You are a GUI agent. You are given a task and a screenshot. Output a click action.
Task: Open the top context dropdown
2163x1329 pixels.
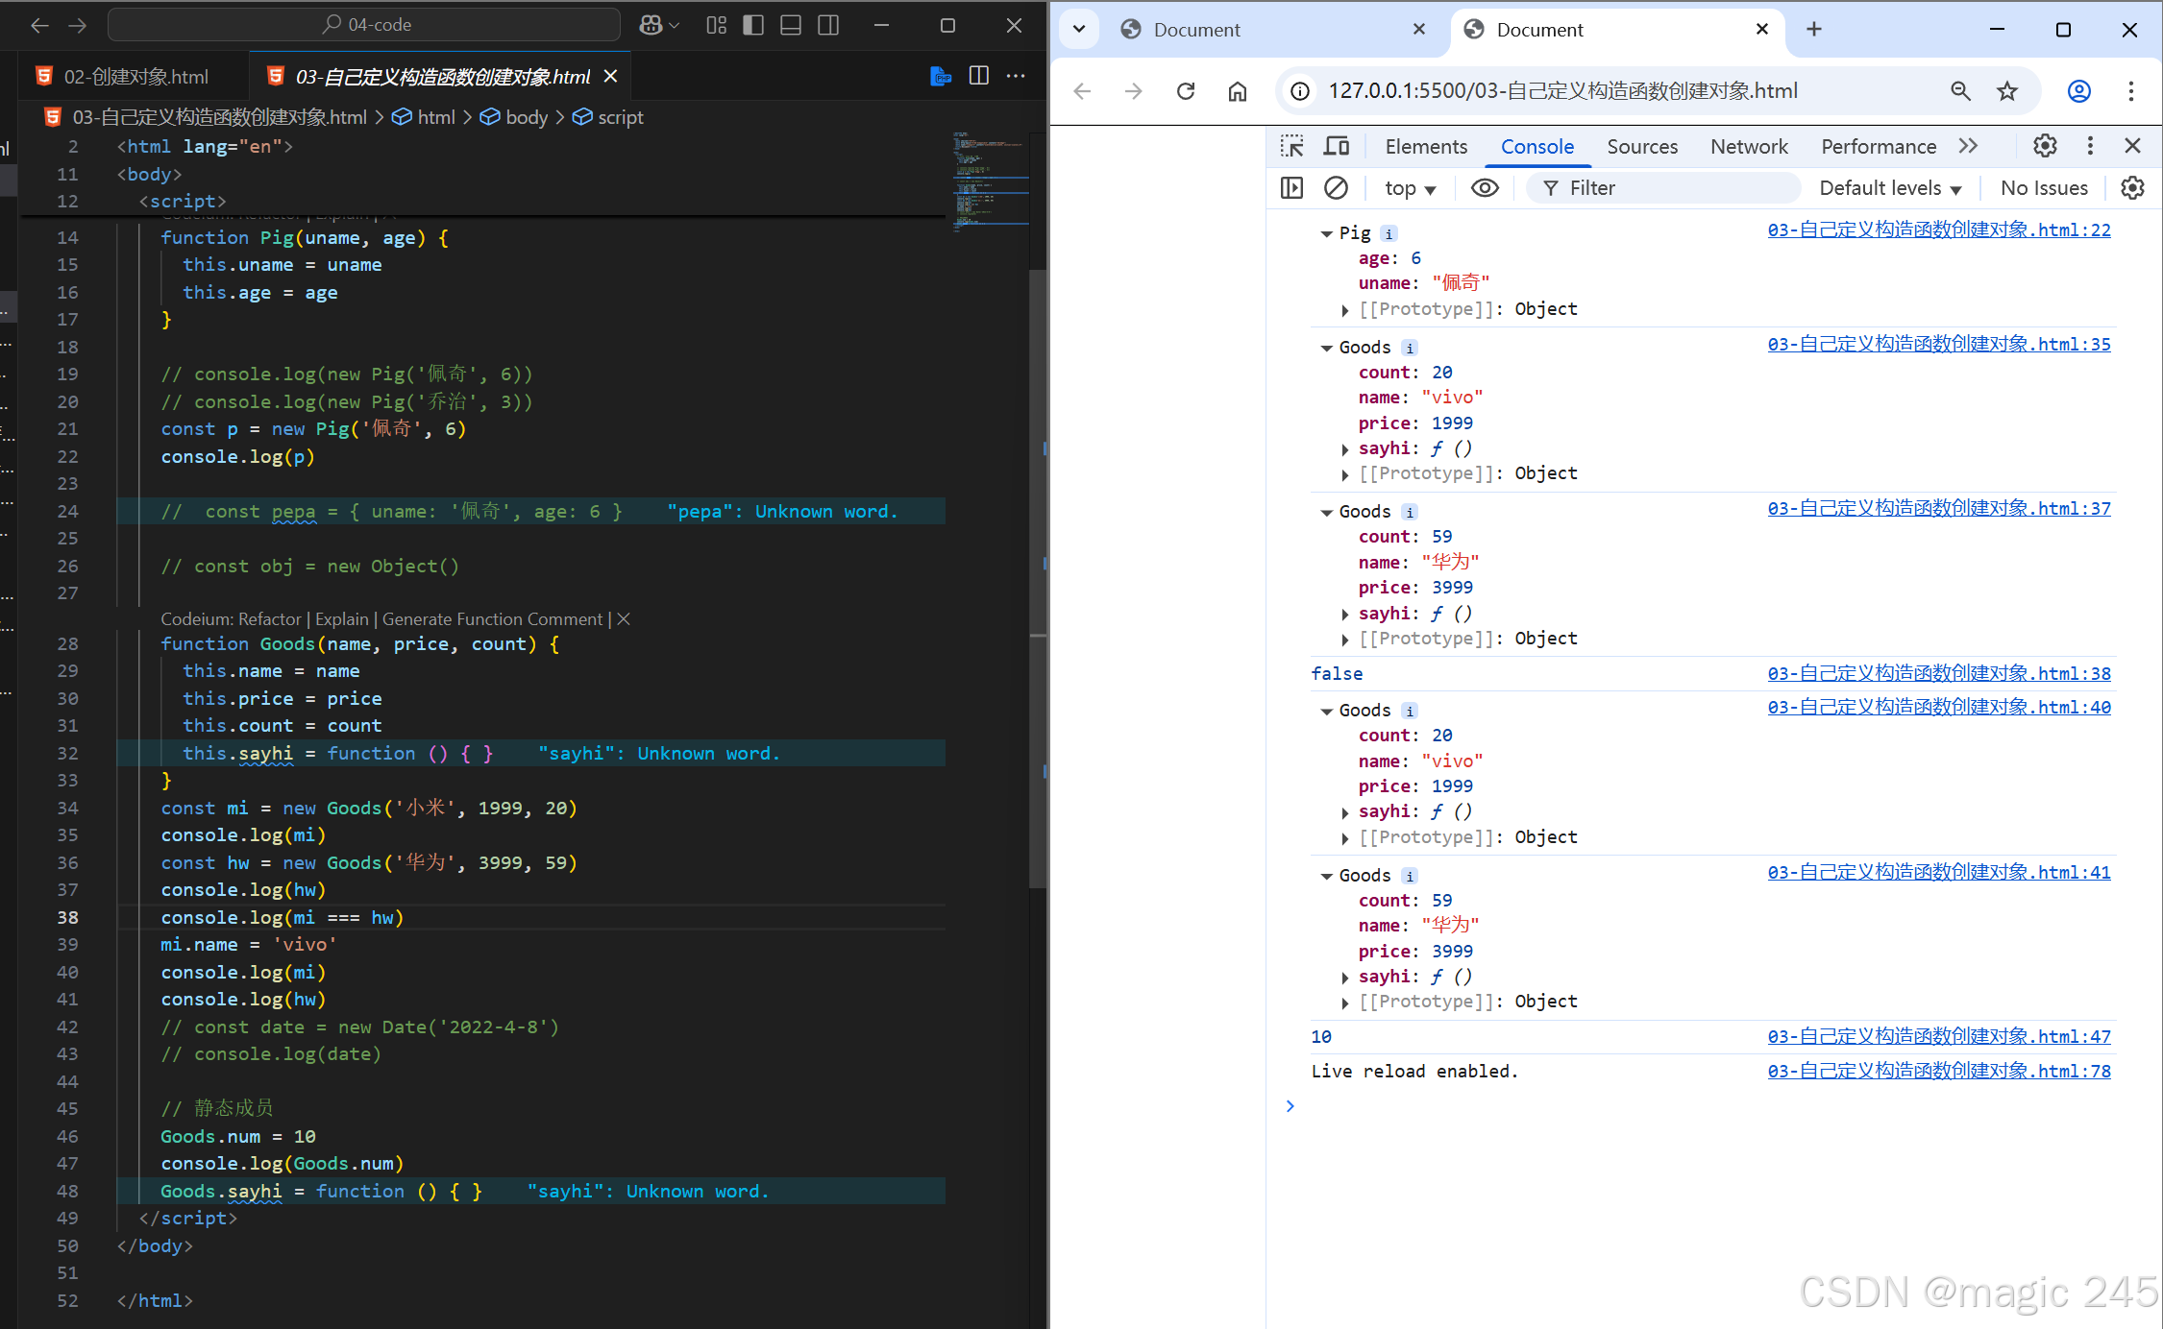coord(1410,188)
